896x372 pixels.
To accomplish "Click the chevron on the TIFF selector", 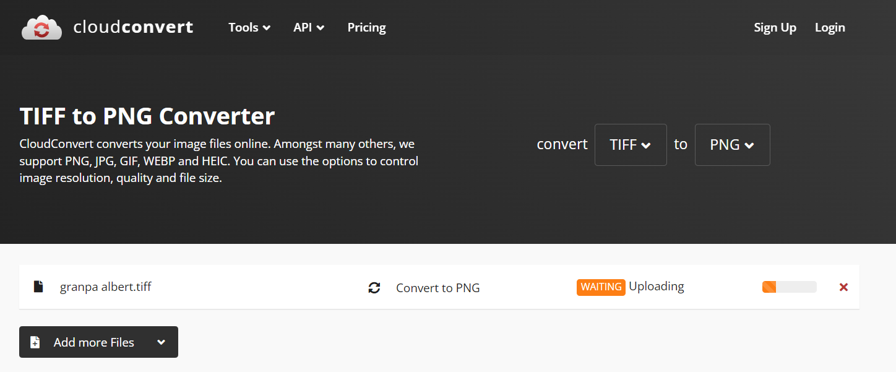I will coord(647,145).
